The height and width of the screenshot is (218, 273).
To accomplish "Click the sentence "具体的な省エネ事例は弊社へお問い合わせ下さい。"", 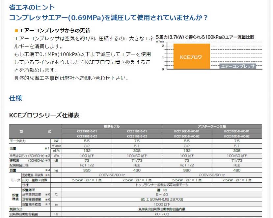I will point(71,78).
